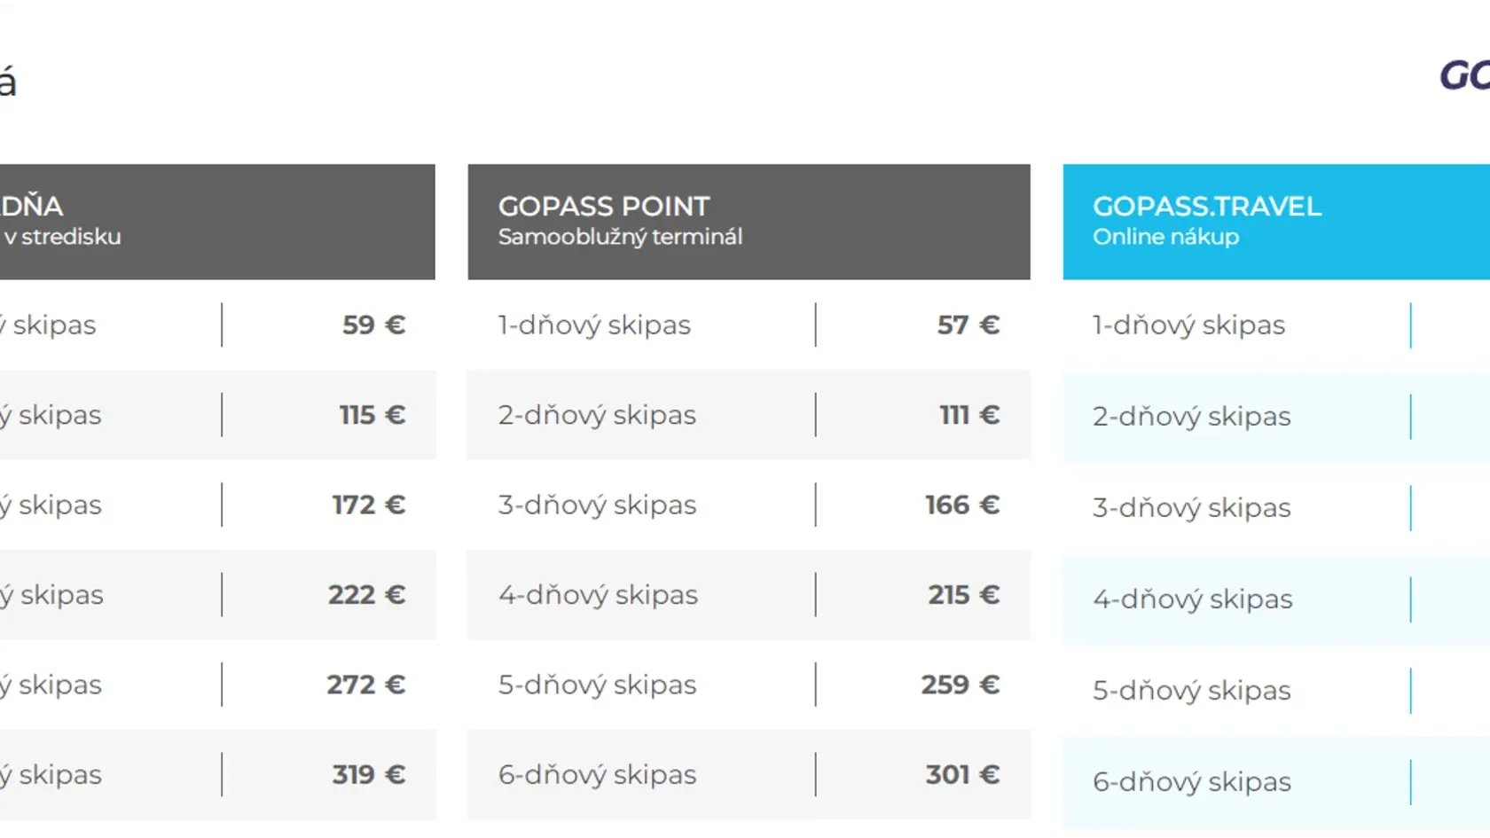Click the partial GO logo at top right
The image size is (1490, 838).
click(1464, 76)
